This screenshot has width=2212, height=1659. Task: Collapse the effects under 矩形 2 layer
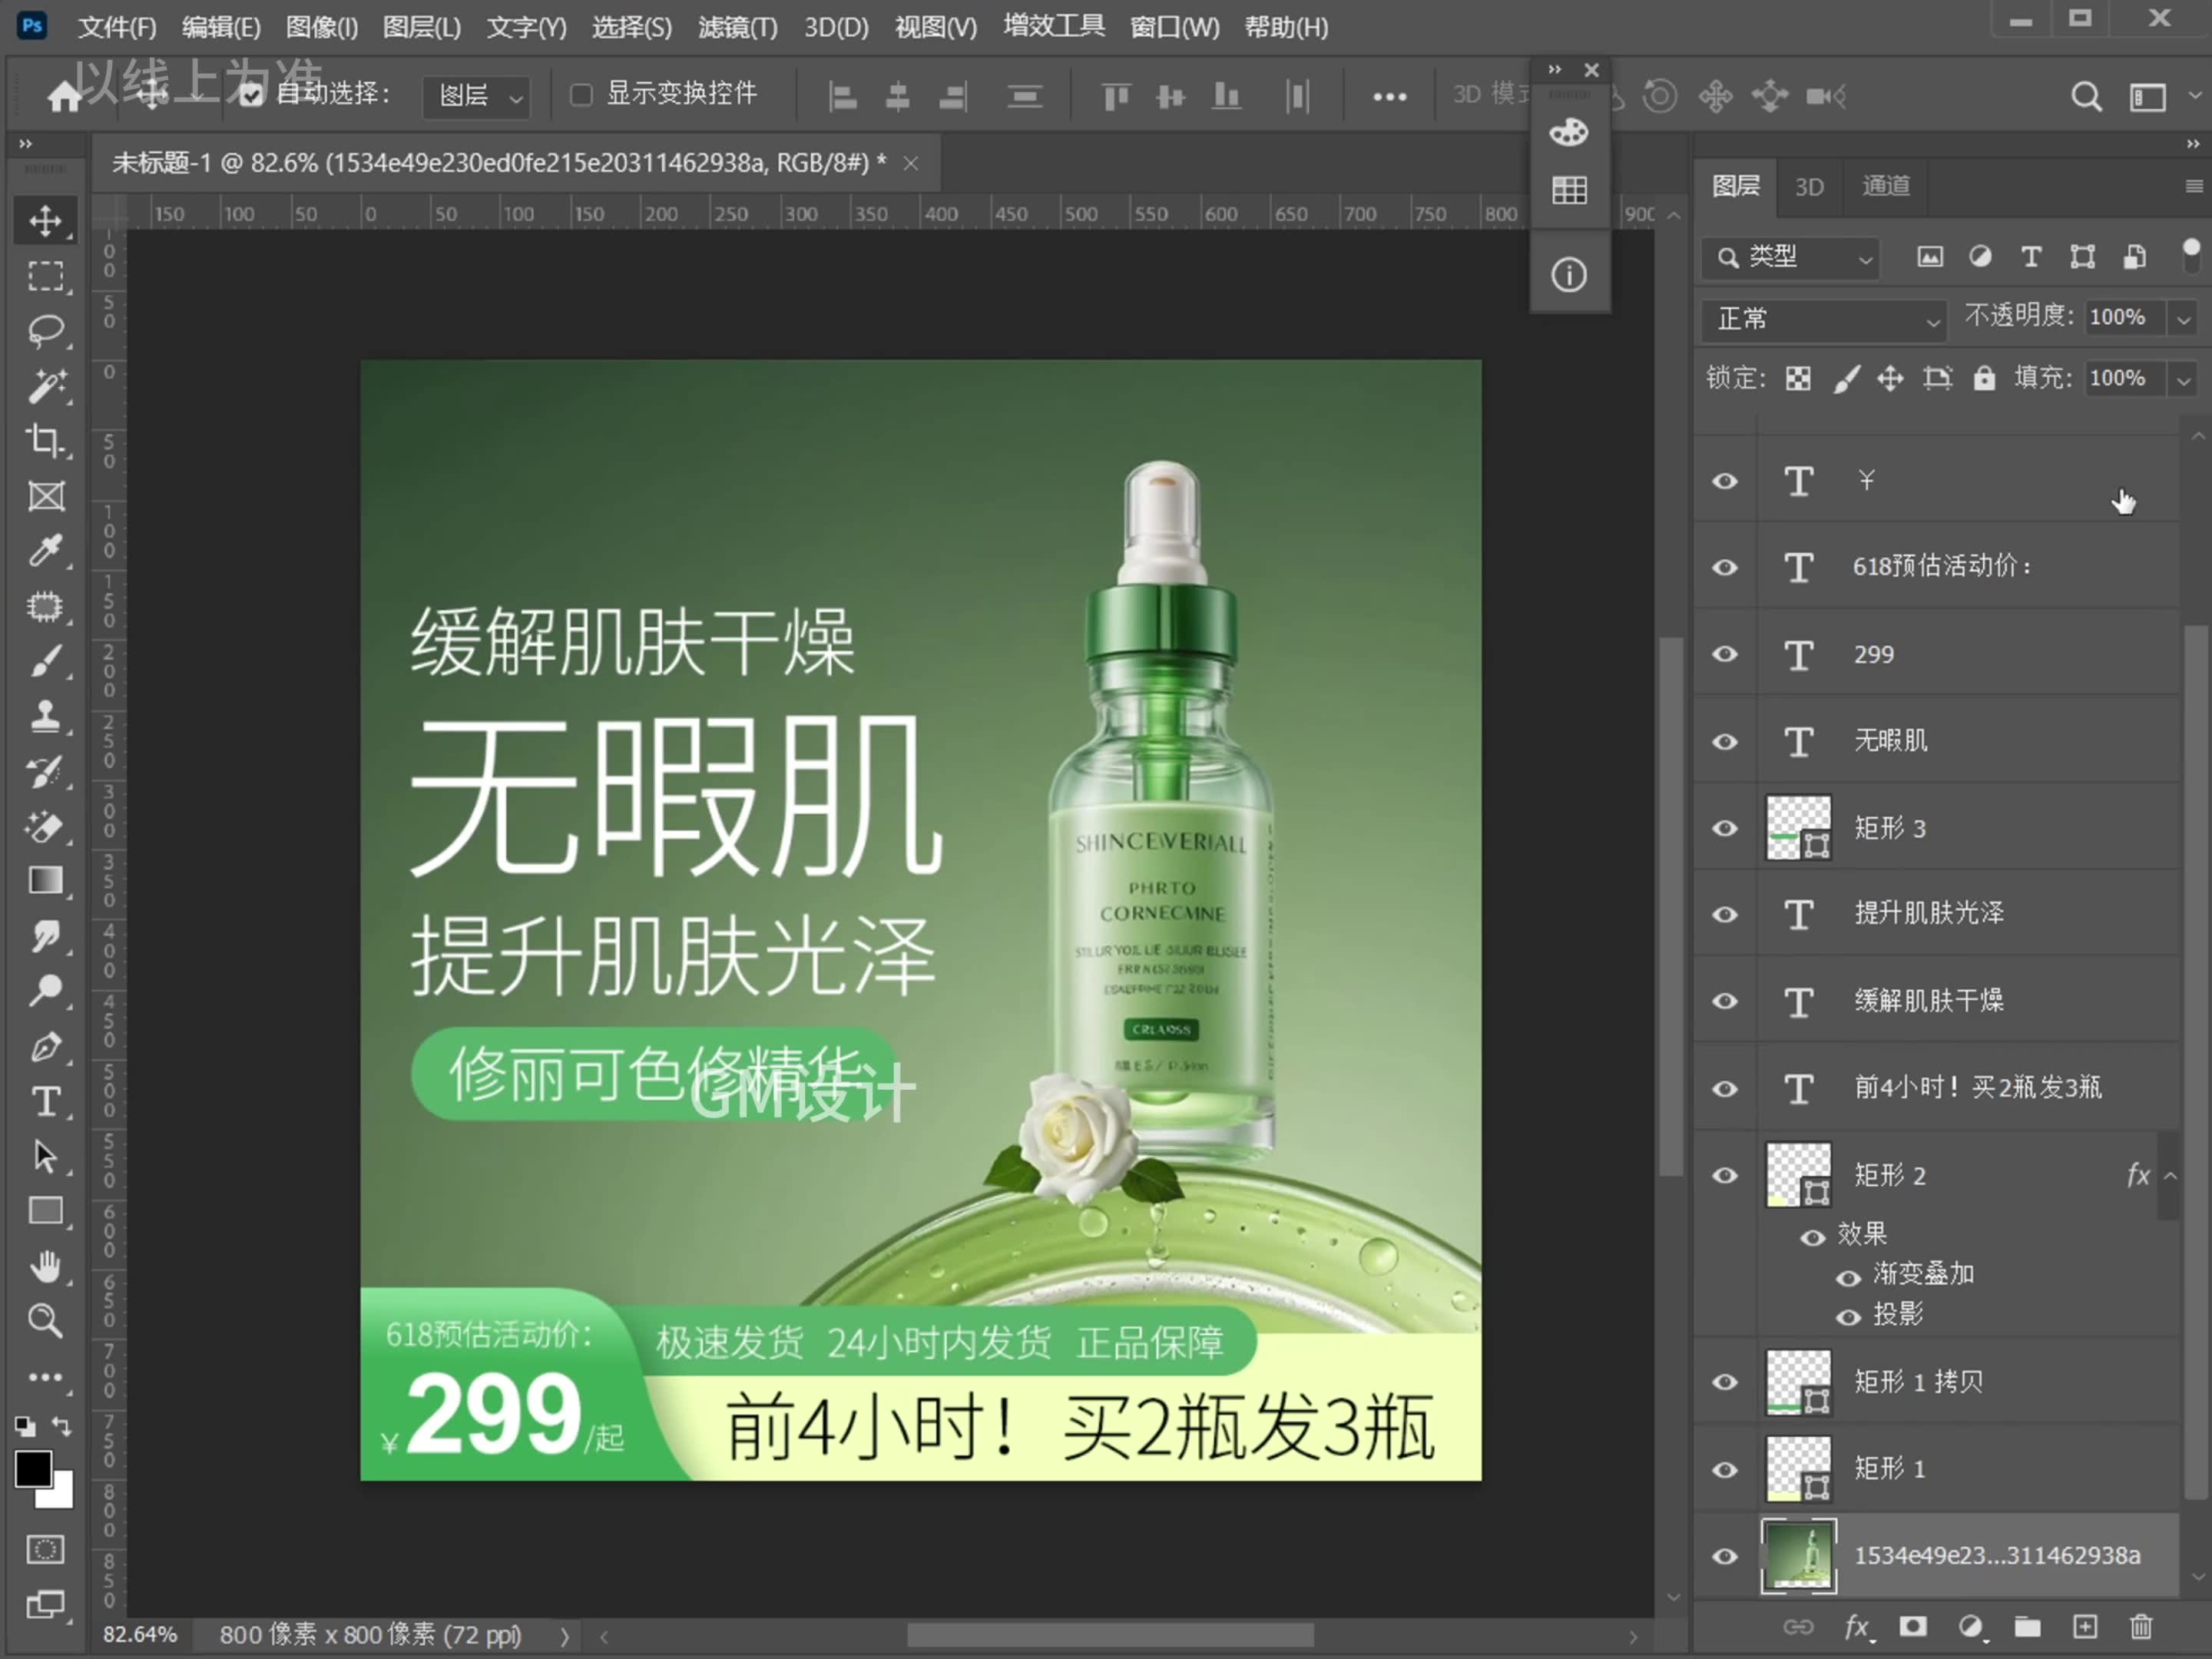click(2170, 1175)
